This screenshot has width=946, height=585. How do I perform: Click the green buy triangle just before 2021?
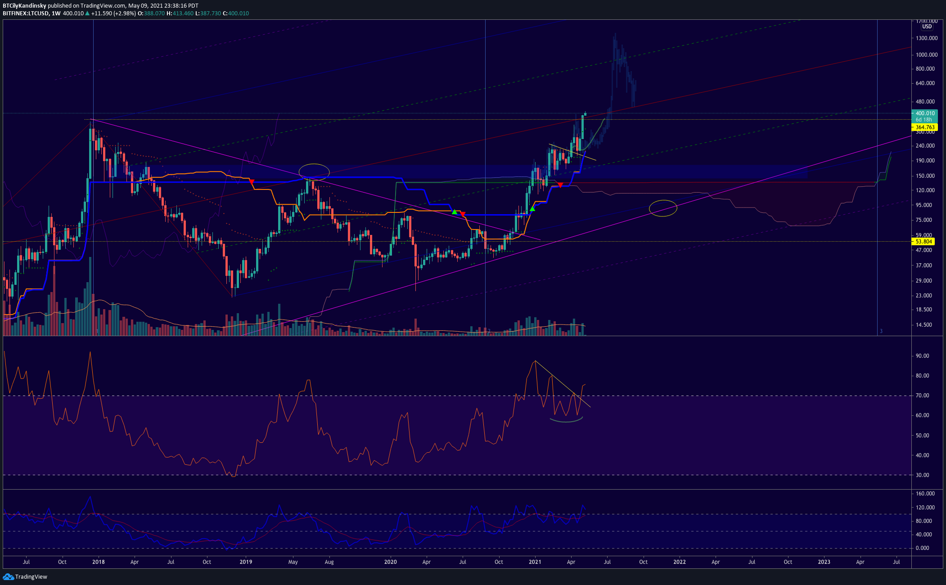(x=532, y=208)
